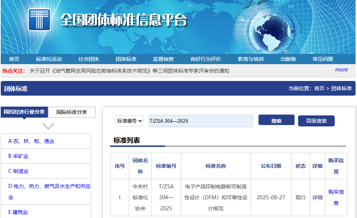
Task: Click 购买信息 link in result row
Action: (x=336, y=197)
